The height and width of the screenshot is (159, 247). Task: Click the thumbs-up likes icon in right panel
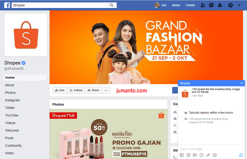[175, 118]
